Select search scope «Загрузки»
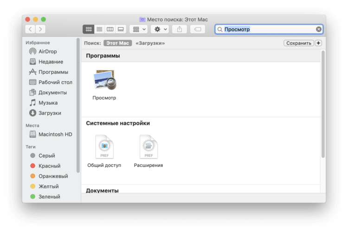 point(150,43)
